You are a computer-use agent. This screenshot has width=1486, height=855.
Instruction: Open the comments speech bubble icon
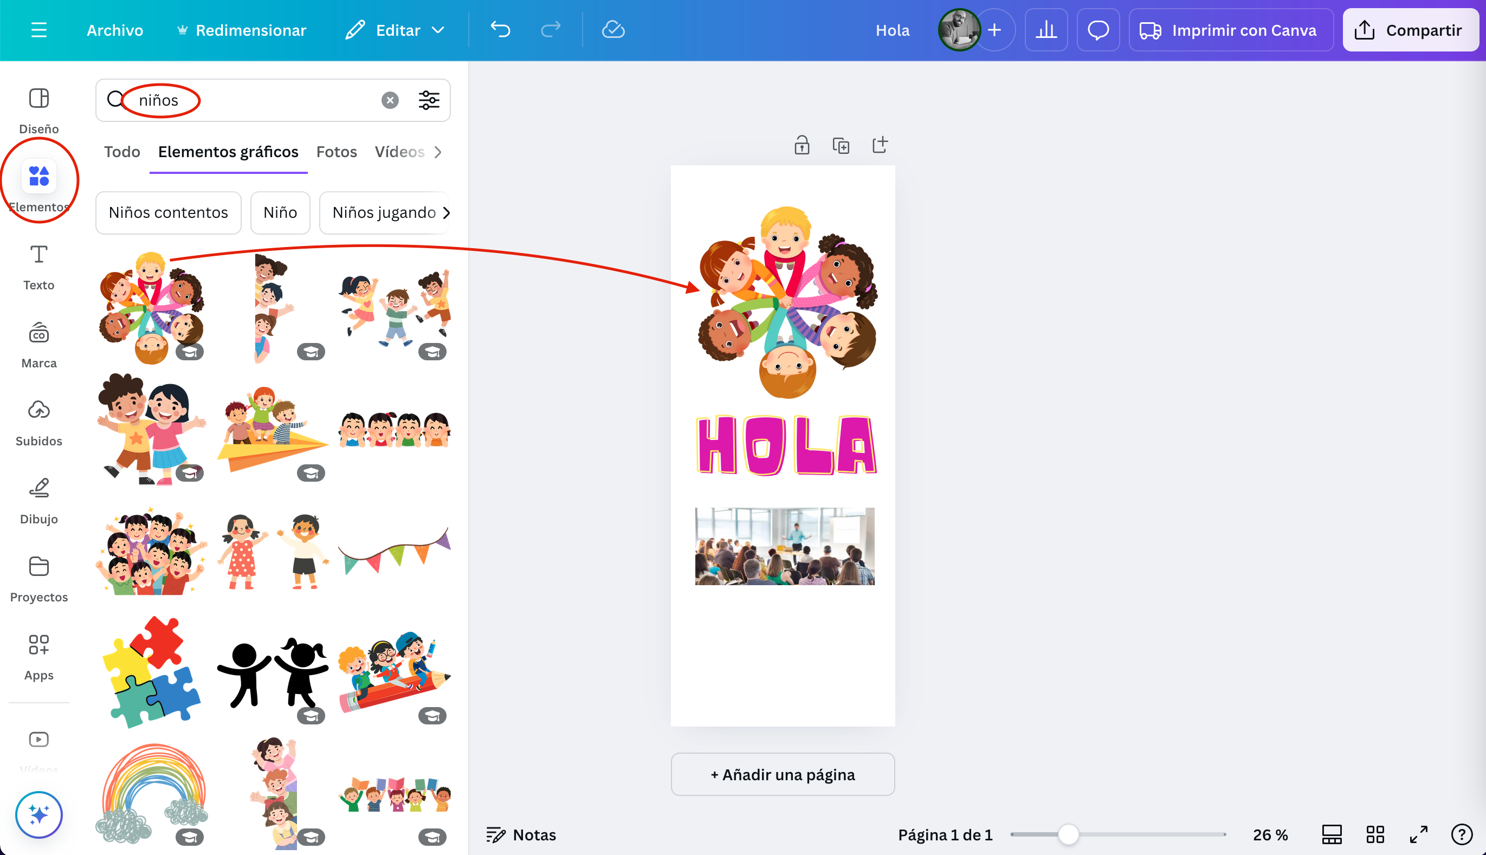(x=1097, y=30)
